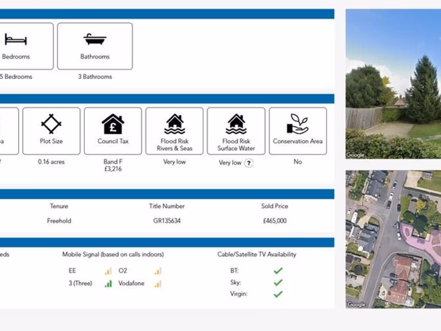Click the EE signal strength bars
The width and height of the screenshot is (441, 331).
pos(108,271)
